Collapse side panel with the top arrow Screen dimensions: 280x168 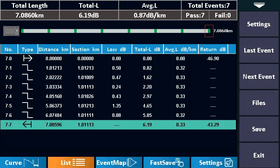point(259,5)
